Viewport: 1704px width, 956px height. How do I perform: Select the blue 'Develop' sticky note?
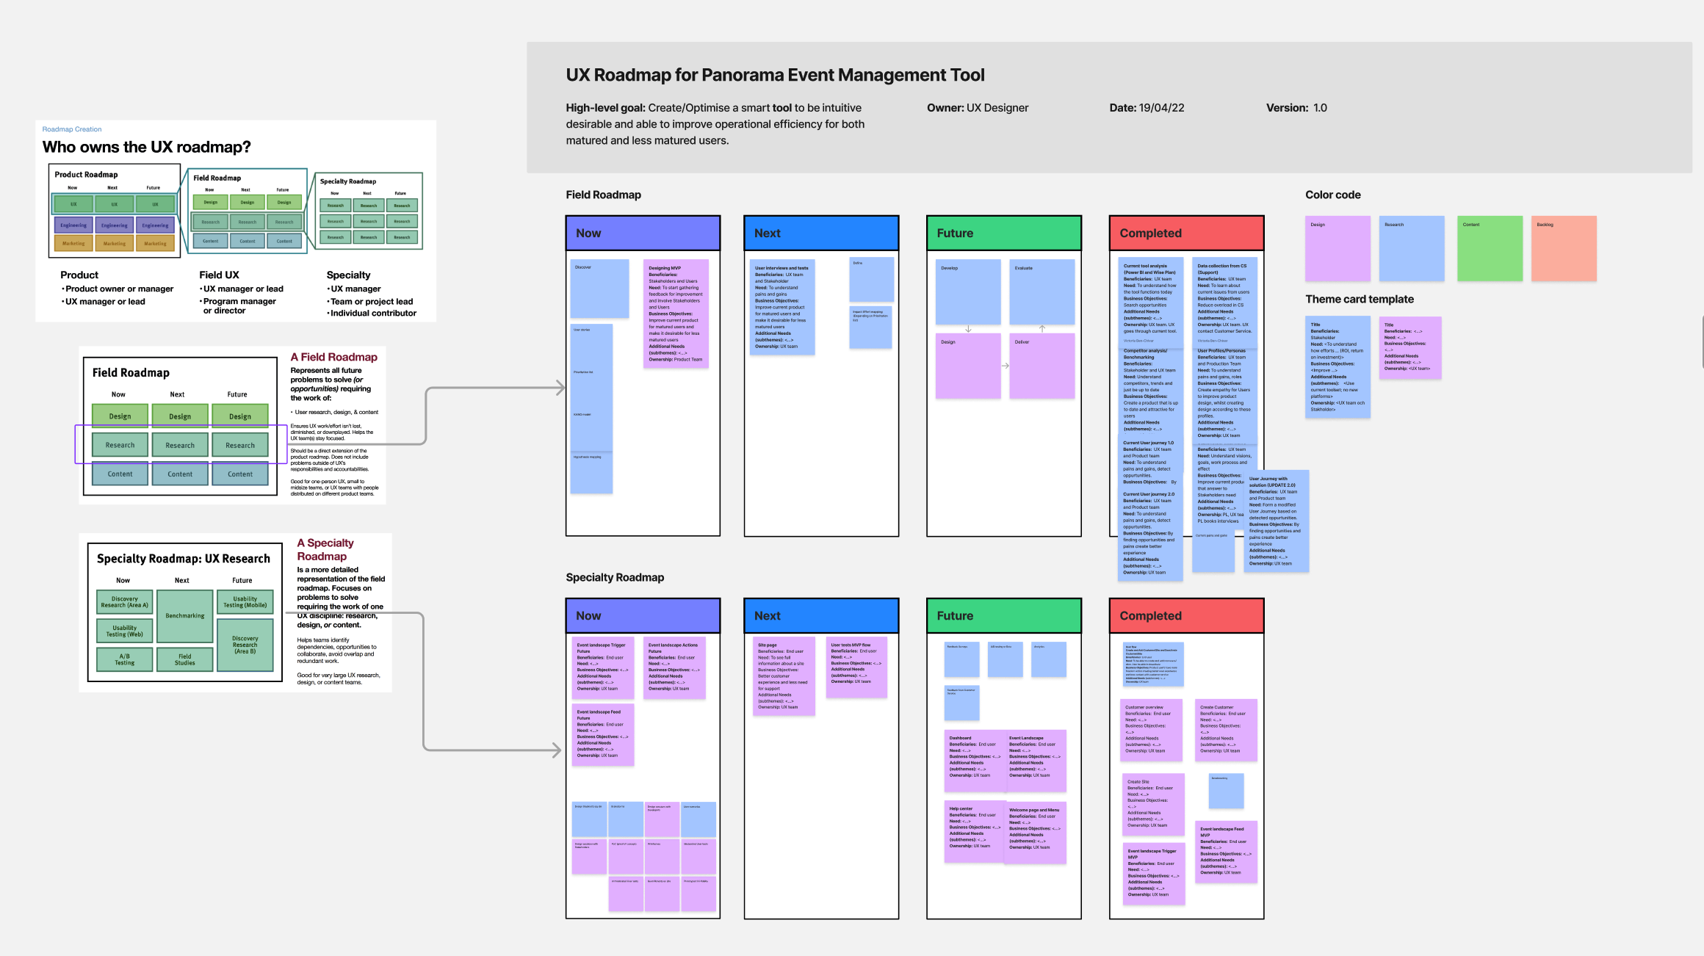click(968, 292)
